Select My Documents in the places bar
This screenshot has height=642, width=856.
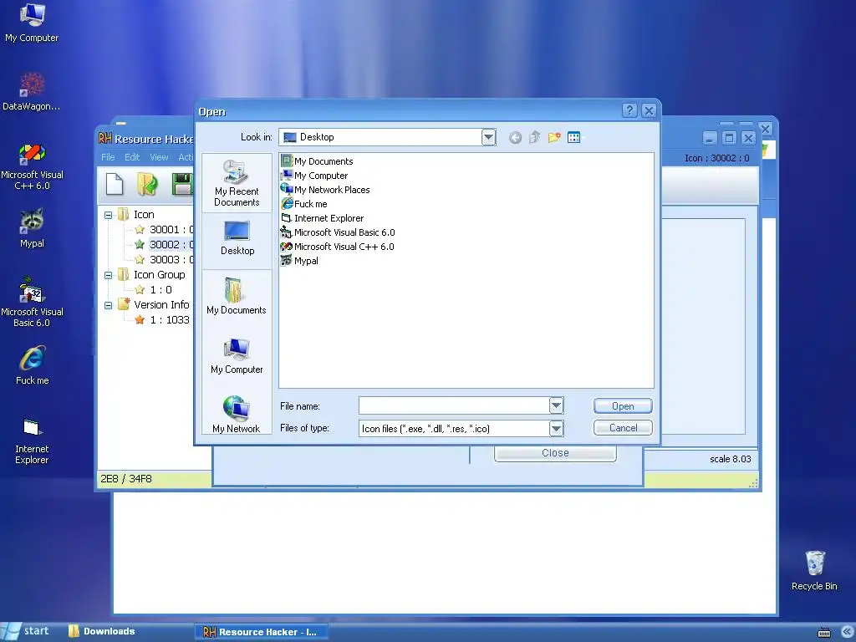237,297
